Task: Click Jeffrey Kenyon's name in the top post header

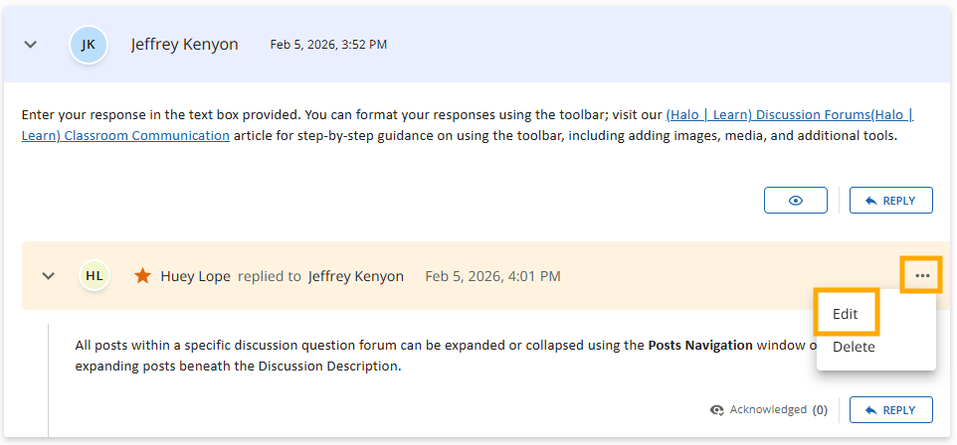Action: [x=184, y=45]
